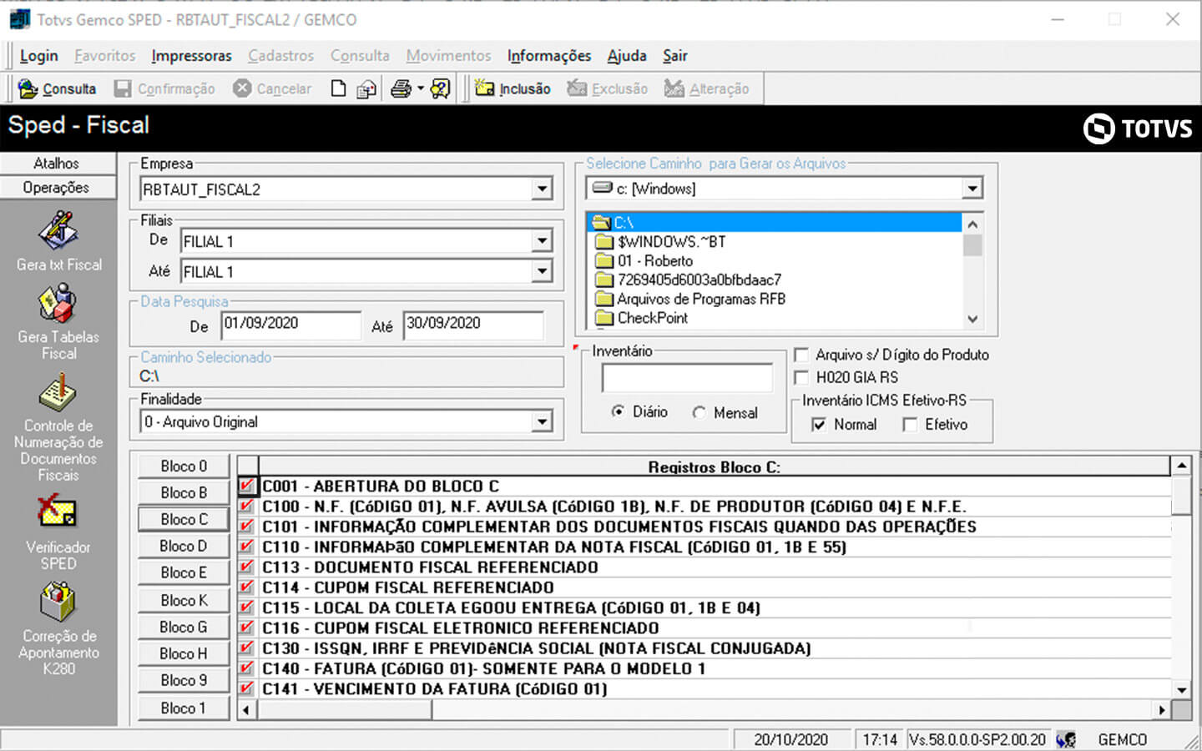Viewport: 1202px width, 751px height.
Task: Click the Inventário text field
Action: 687,378
